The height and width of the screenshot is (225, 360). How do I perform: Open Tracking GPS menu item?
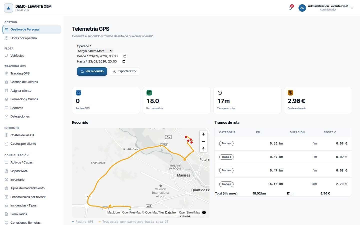(x=32, y=73)
